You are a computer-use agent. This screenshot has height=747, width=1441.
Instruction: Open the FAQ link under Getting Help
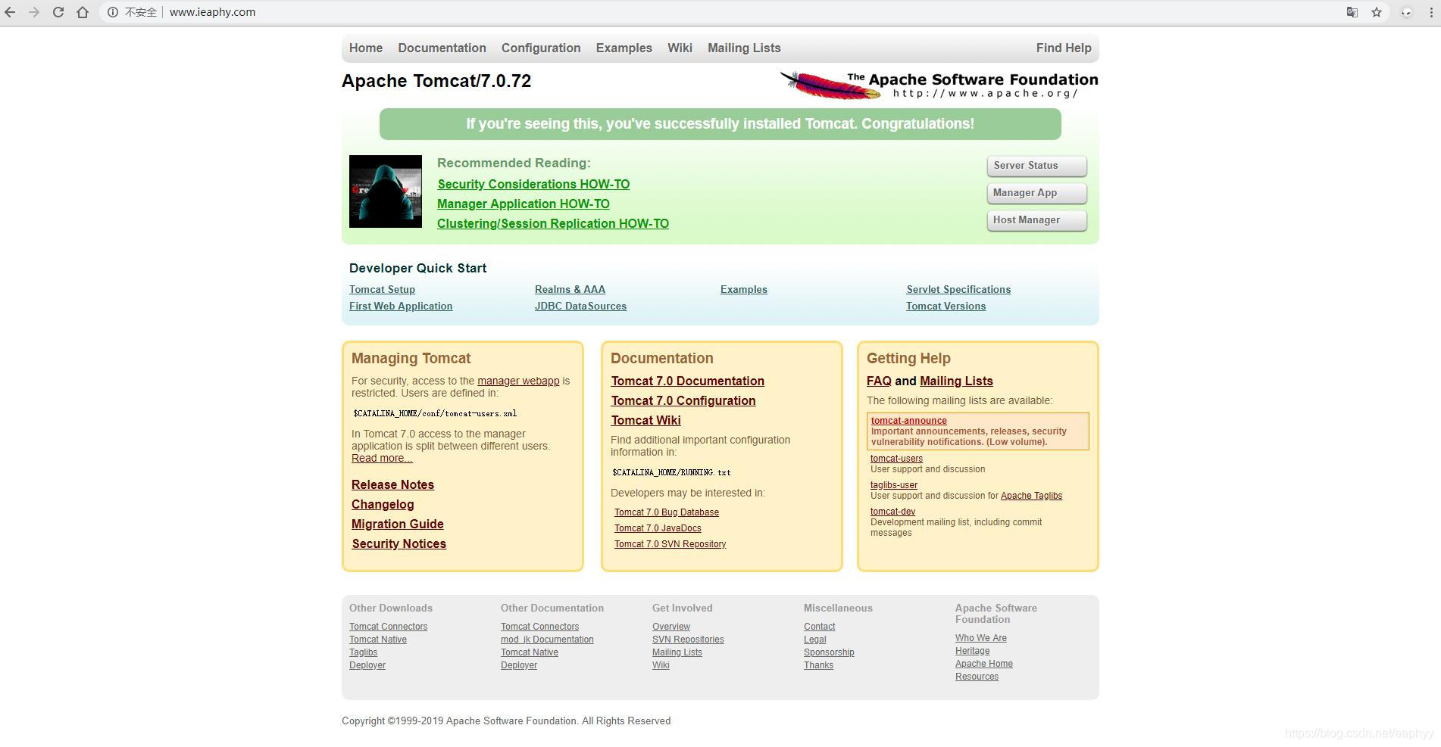[879, 381]
